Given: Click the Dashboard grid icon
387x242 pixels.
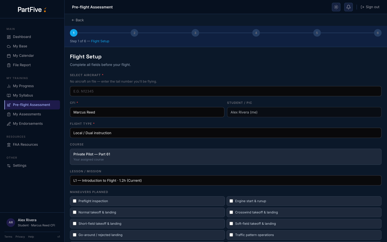Looking at the screenshot, I should [9, 37].
